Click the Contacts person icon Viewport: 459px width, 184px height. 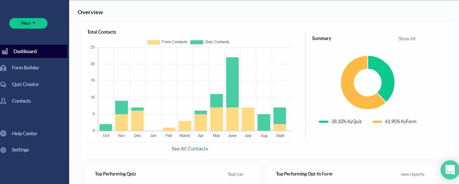pos(4,101)
